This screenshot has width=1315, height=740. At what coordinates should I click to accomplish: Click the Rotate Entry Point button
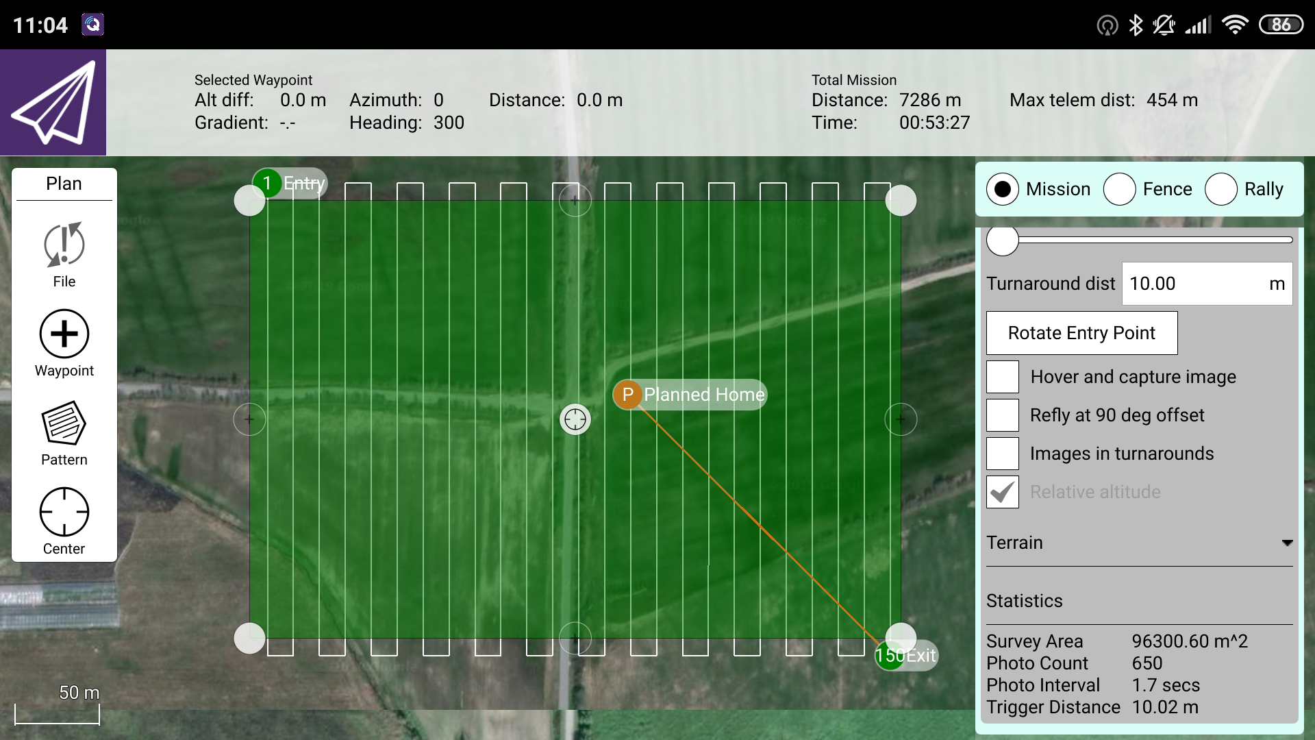1082,333
